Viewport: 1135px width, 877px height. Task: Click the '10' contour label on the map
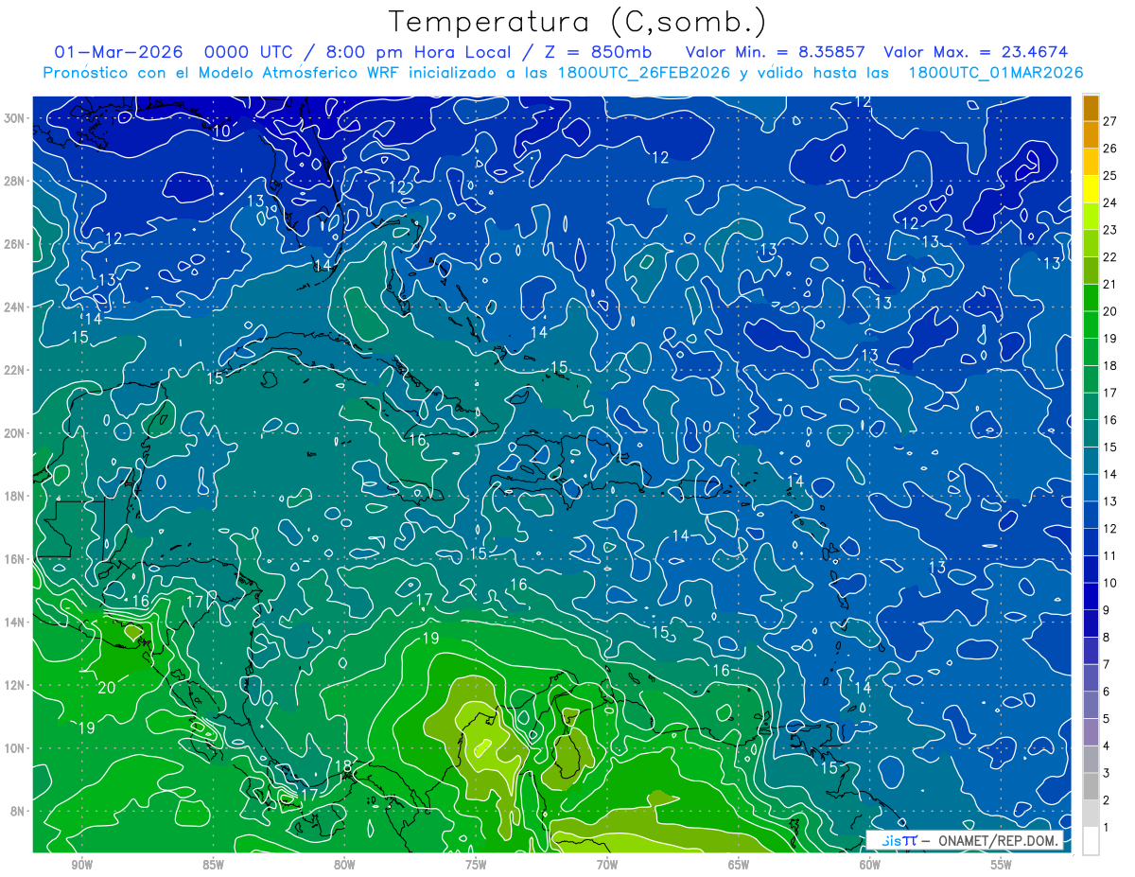tap(221, 132)
